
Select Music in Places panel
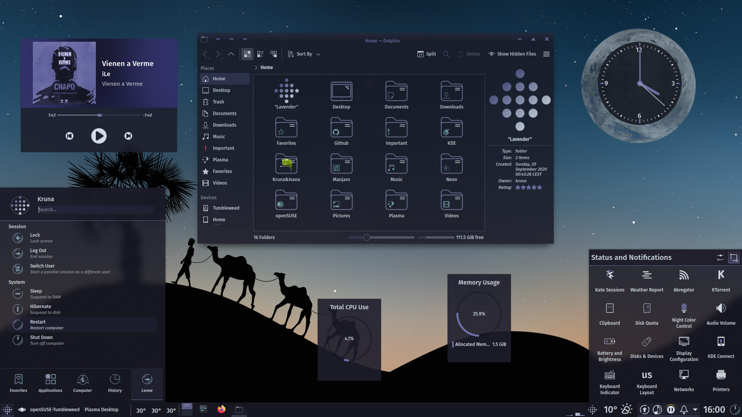(225, 137)
